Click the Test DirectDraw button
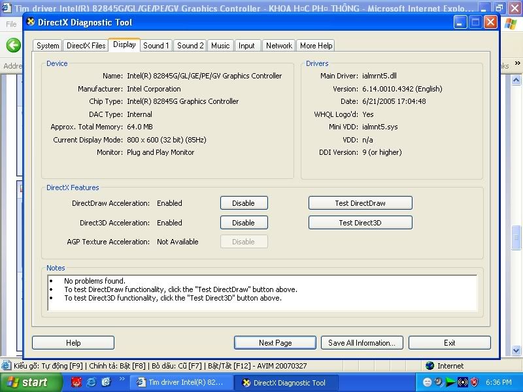Screen dimensions: 523x392 (x=360, y=203)
